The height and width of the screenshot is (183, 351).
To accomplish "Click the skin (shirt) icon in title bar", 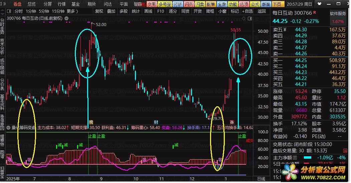I will coord(320,4).
